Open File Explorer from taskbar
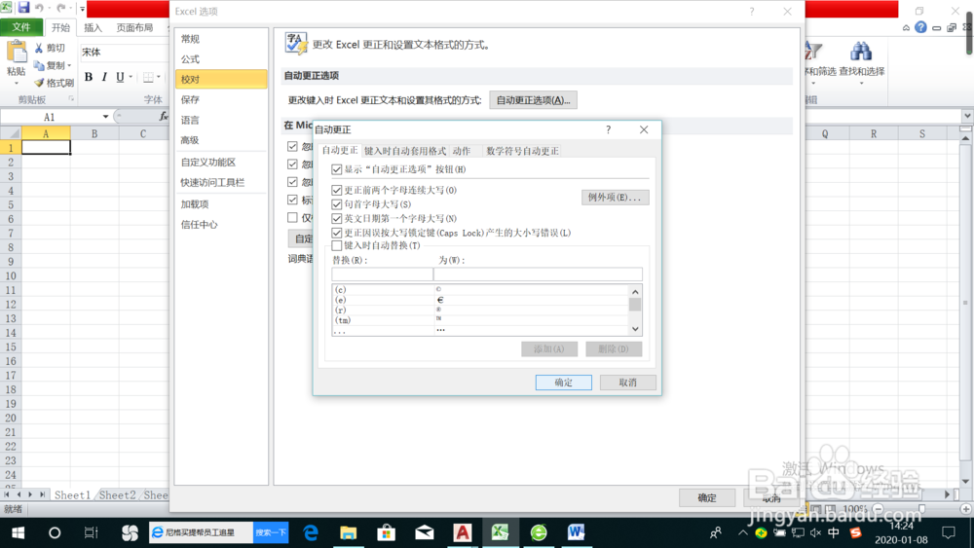974x548 pixels. (x=348, y=532)
